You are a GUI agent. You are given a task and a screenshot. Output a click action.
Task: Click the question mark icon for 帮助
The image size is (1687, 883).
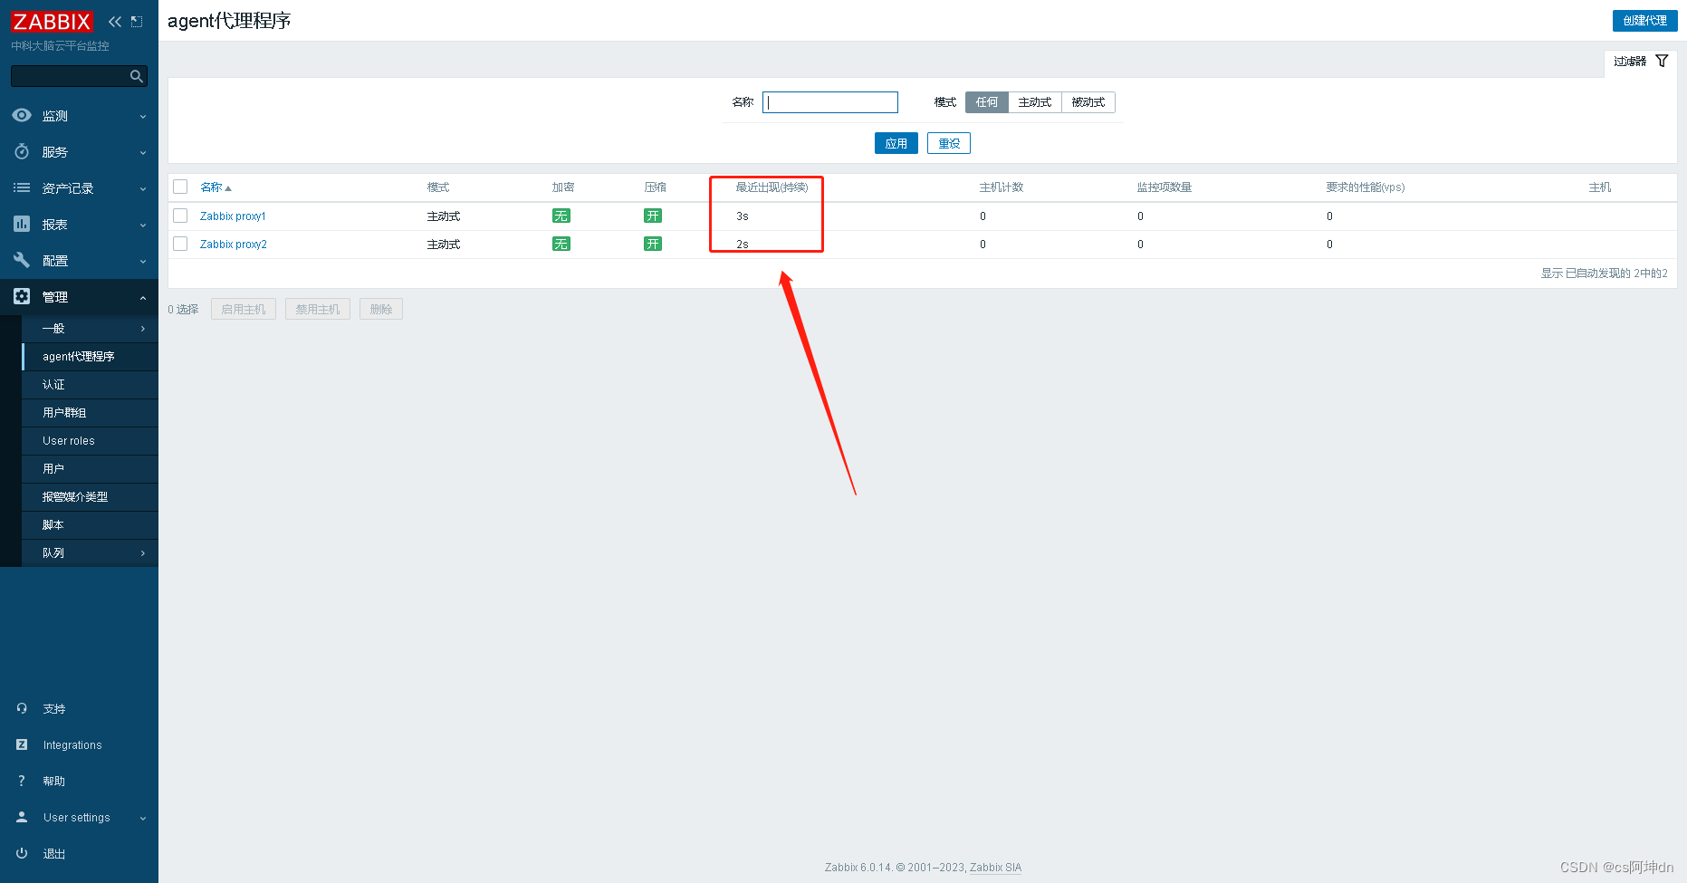(22, 781)
